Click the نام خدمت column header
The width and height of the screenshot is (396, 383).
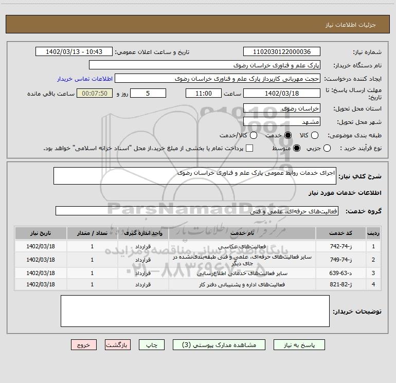[x=242, y=233]
